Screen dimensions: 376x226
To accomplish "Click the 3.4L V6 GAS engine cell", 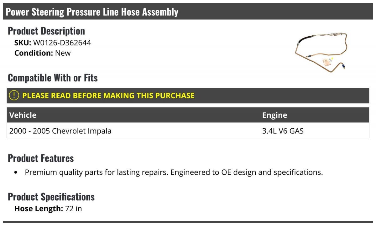I will pyautogui.click(x=283, y=131).
